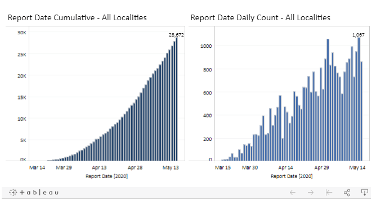Click the May 13 date axis label

click(x=171, y=167)
